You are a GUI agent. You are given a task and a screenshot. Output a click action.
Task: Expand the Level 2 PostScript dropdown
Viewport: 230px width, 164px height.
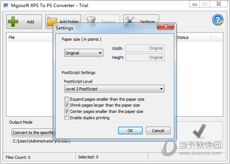click(114, 89)
